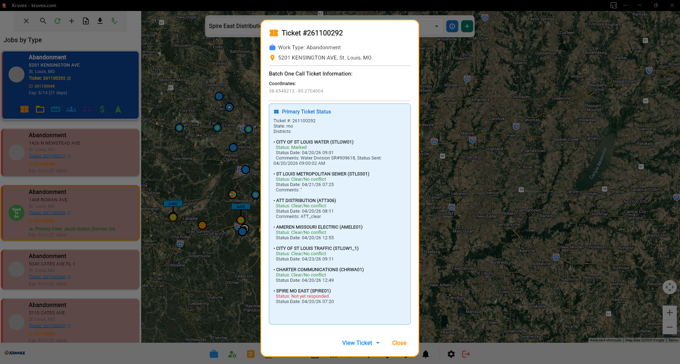Open external link icon beside Ticket 261100292
The image size is (680, 364).
pyautogui.click(x=69, y=78)
